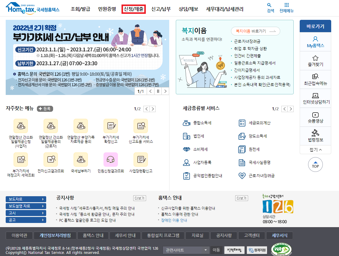Click 연말정산 간소화 일괄제공동의(근로자) icon

point(51,126)
